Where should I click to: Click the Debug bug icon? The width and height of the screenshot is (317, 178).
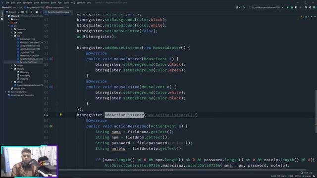coord(292,7)
